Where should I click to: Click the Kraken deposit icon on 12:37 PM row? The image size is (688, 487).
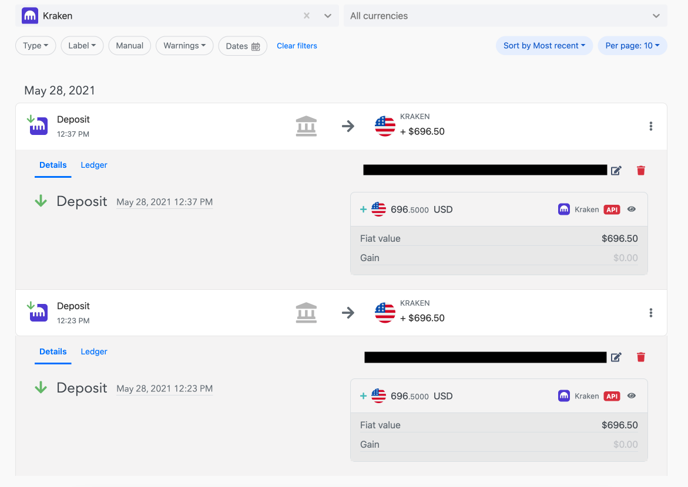[x=38, y=126]
